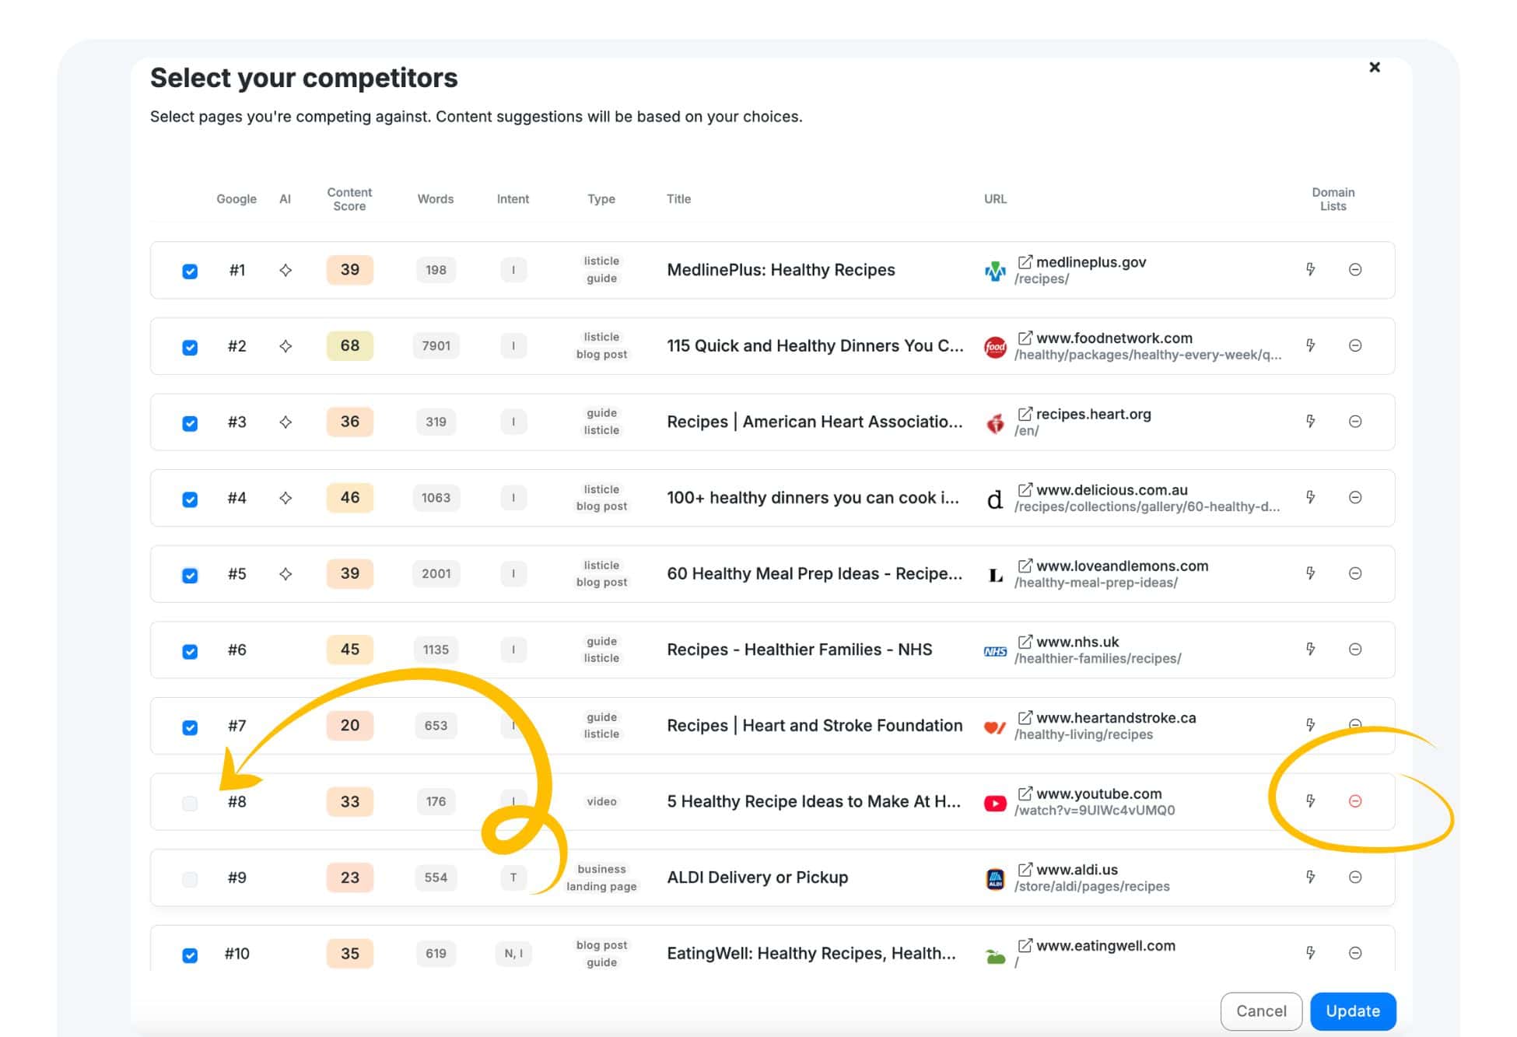
Task: Toggle the #4 delicious.com.au checkbox
Action: pos(190,499)
